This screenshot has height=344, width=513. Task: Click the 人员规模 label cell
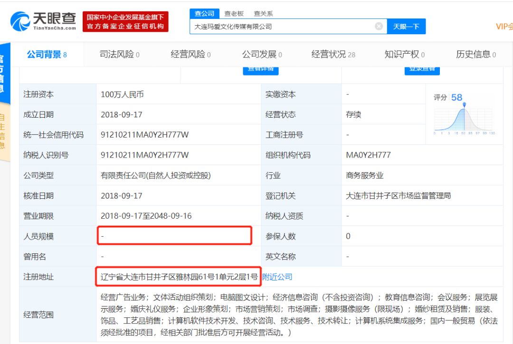click(58, 236)
